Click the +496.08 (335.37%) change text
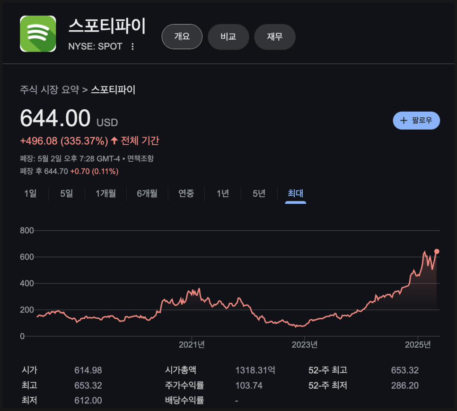Screen dimensions: 457x411 64,141
